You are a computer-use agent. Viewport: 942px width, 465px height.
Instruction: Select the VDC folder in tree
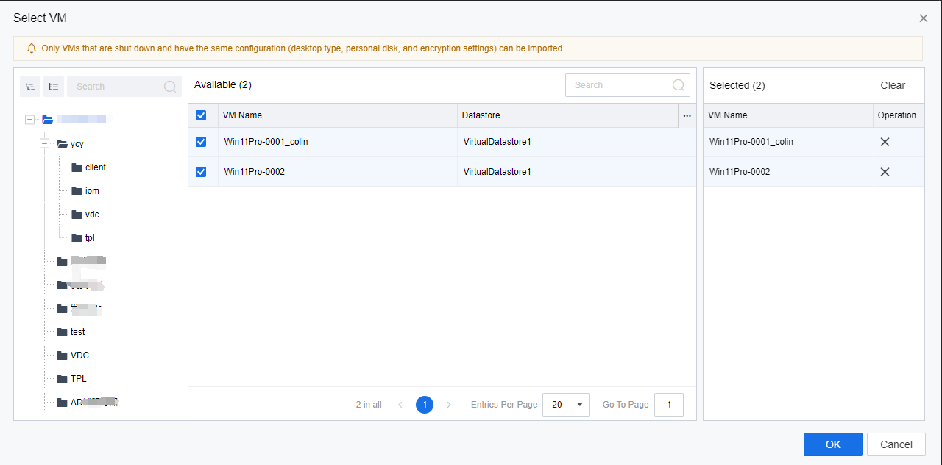[79, 356]
